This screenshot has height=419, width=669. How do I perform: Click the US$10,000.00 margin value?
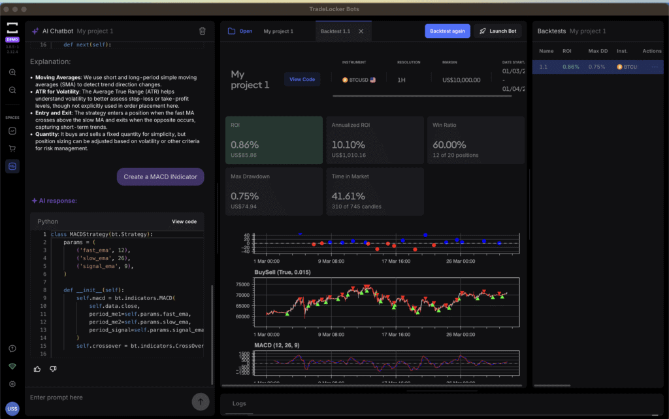point(461,80)
